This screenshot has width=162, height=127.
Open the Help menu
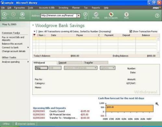(x=106, y=8)
